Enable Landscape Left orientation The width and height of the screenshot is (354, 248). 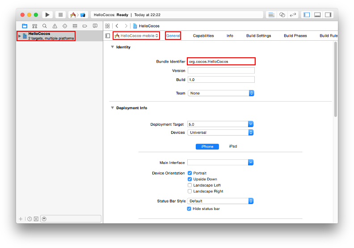coord(190,185)
